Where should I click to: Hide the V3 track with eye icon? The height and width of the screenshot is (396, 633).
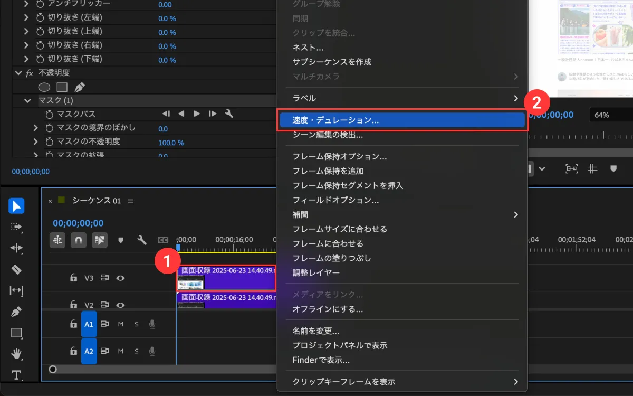coord(121,278)
